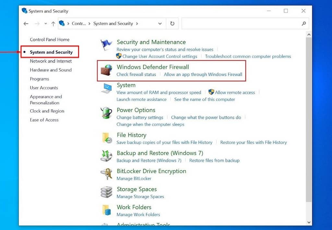
Task: Click the shield icon beside Allow remote access
Action: click(211, 92)
